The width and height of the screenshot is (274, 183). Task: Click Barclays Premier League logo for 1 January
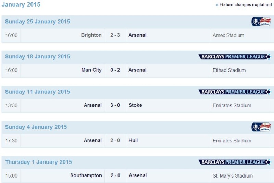click(235, 162)
